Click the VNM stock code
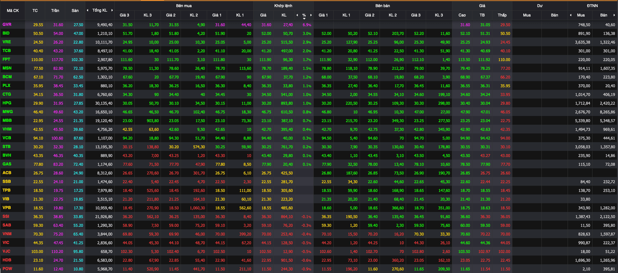The height and width of the screenshot is (273, 618). tap(7, 234)
